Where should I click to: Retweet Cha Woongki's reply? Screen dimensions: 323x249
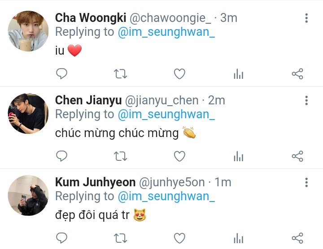pyautogui.click(x=121, y=74)
